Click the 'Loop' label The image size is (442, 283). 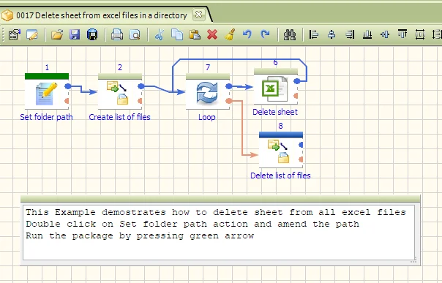click(207, 117)
